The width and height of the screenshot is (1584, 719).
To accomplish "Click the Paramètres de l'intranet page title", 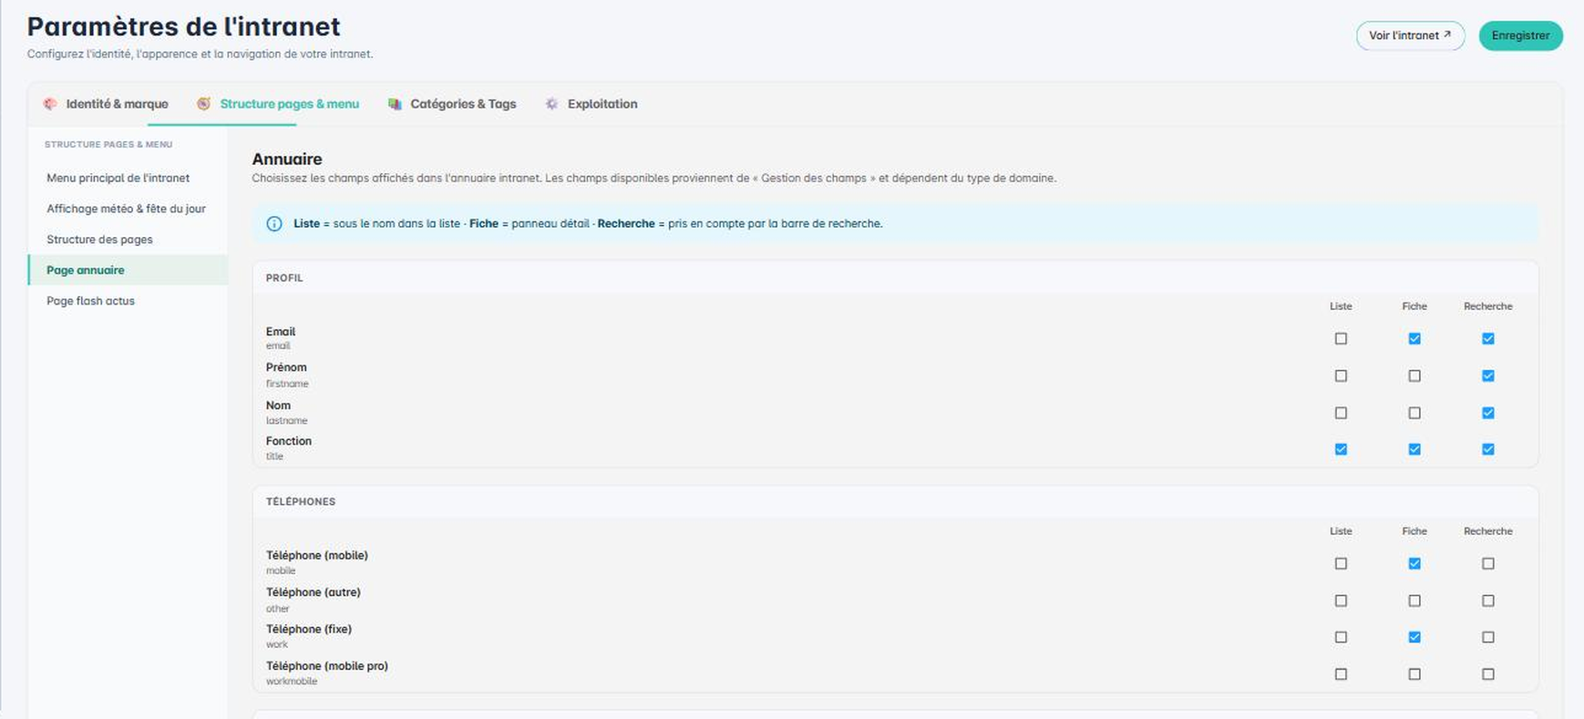I will point(184,26).
